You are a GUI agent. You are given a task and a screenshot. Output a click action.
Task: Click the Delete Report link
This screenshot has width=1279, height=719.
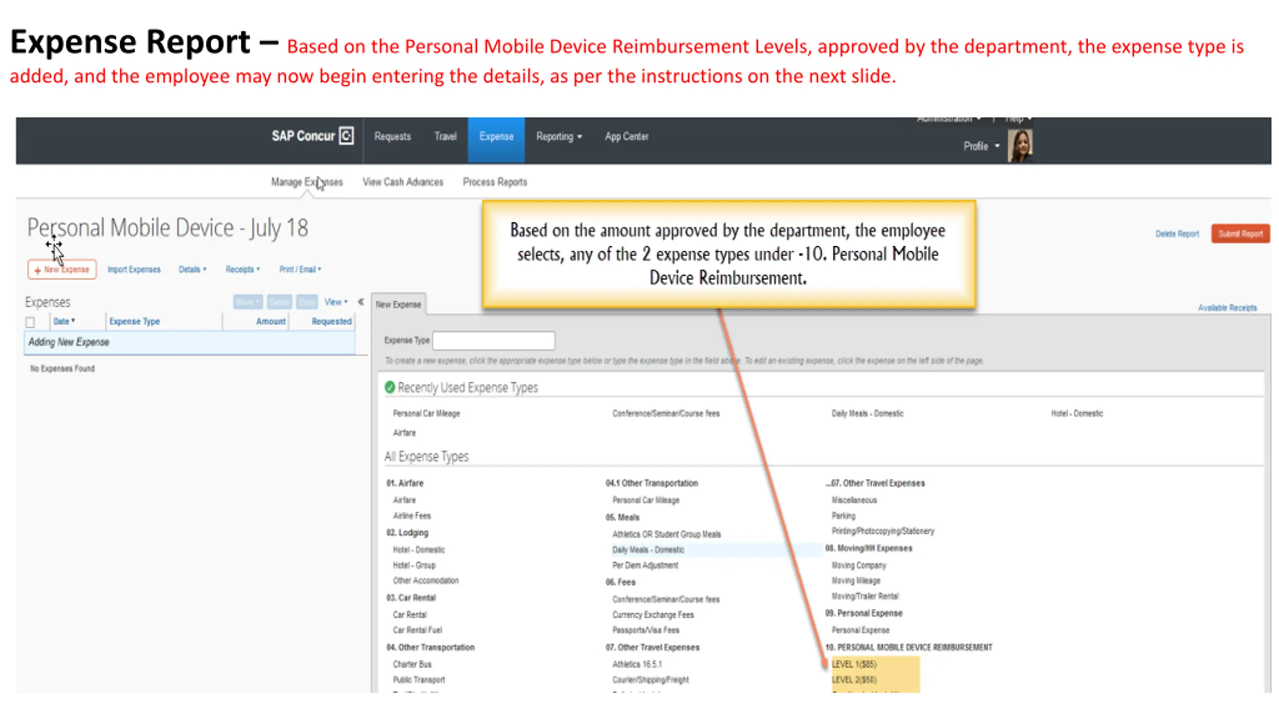(1177, 234)
